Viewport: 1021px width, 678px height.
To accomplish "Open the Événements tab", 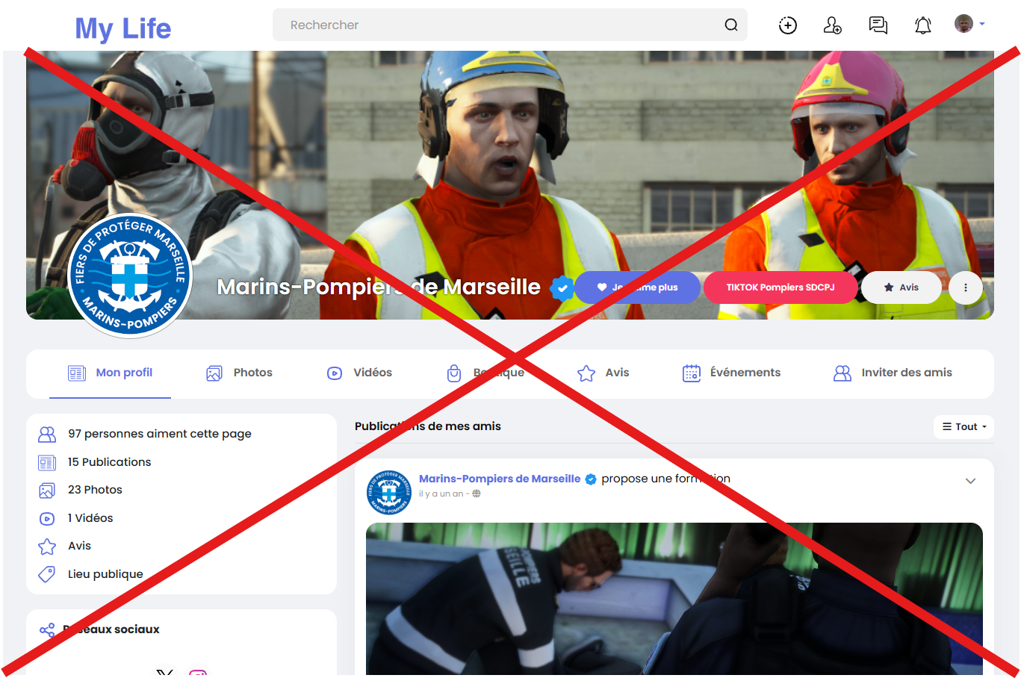I will coord(731,373).
